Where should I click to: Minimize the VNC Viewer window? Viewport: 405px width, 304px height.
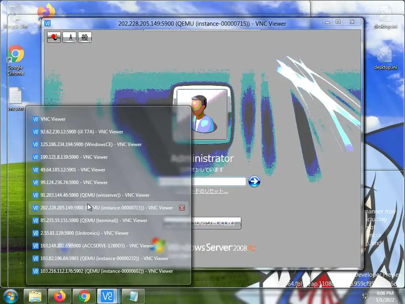click(x=327, y=22)
